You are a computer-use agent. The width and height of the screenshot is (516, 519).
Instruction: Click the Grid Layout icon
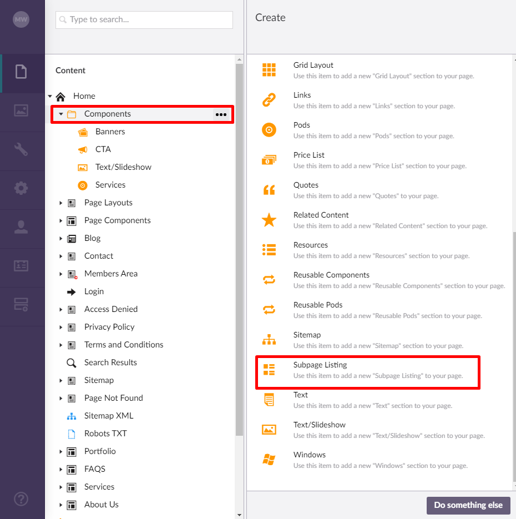(269, 70)
